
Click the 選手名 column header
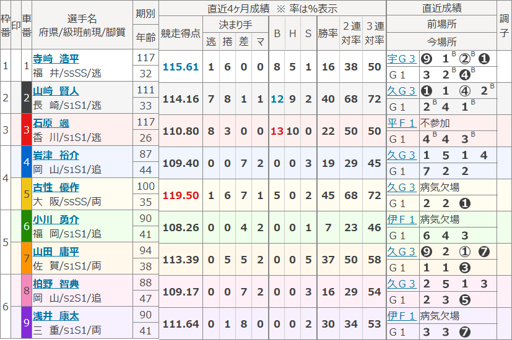coord(82,25)
